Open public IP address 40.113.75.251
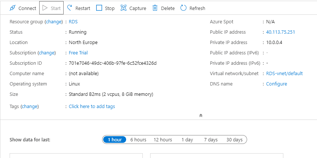The image size is (317, 158). point(280,32)
